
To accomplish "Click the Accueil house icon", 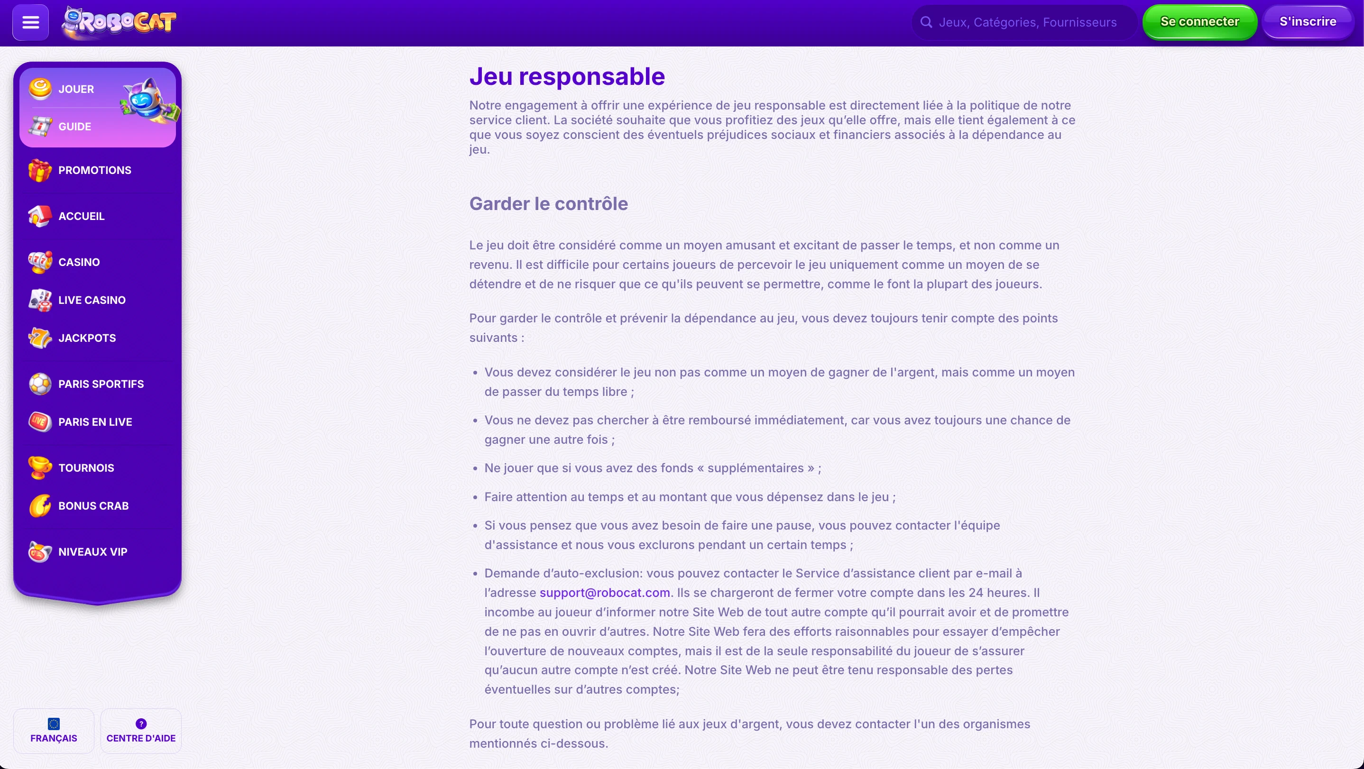I will click(40, 217).
